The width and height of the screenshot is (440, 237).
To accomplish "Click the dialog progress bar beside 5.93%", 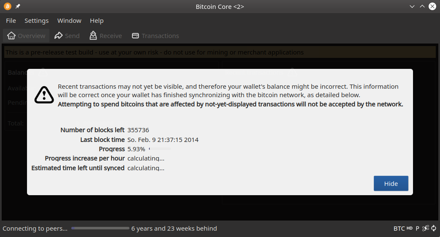I will tap(159, 149).
